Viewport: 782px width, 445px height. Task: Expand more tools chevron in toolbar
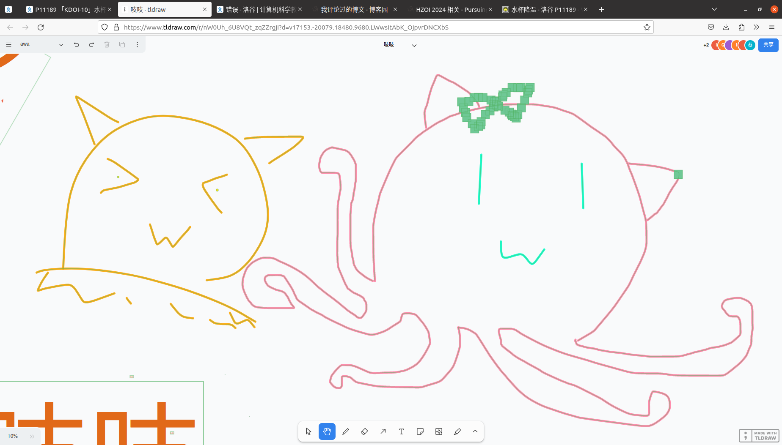(x=475, y=431)
